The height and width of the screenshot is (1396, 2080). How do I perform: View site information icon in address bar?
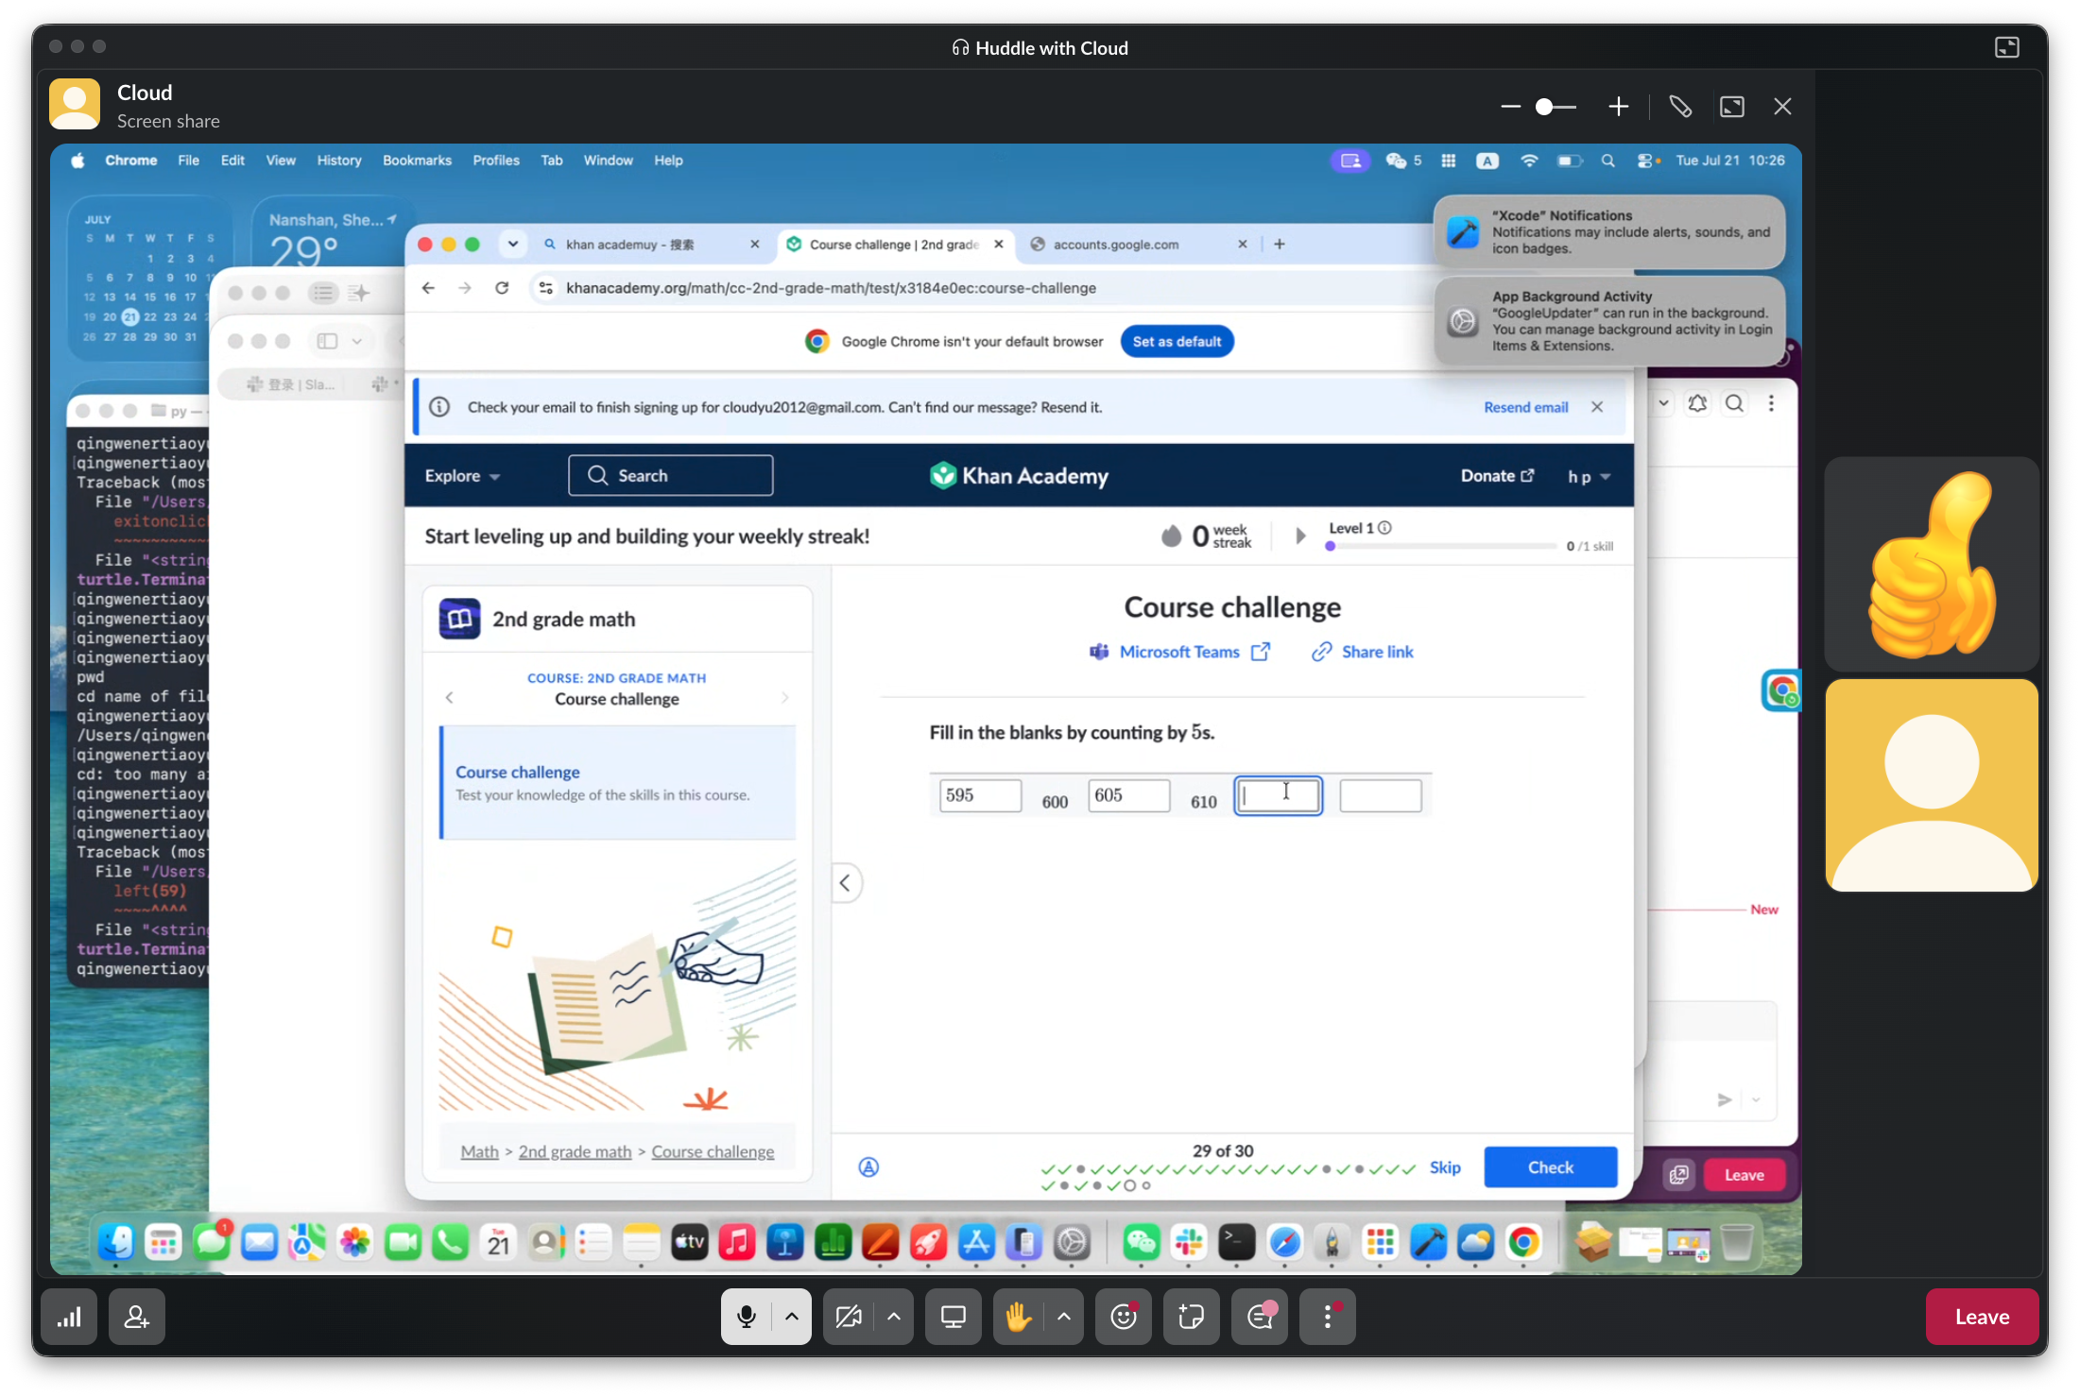545,288
